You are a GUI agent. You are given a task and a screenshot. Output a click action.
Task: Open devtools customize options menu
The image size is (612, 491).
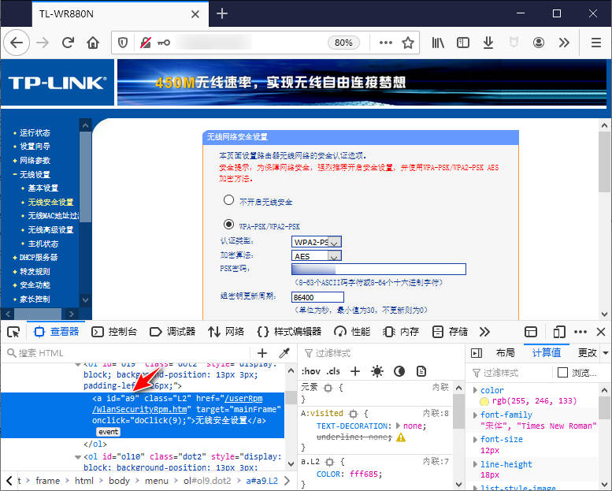pos(580,332)
